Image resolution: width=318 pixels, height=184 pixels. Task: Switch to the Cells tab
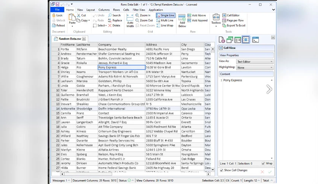pyautogui.click(x=126, y=10)
